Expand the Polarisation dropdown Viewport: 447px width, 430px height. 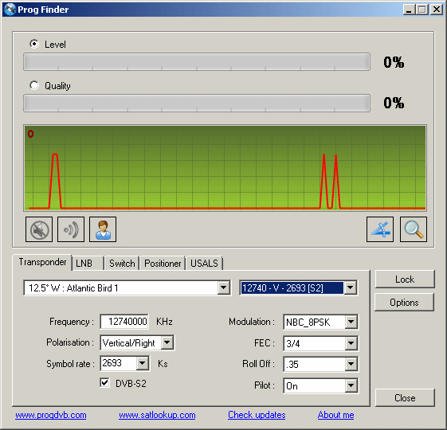(167, 342)
